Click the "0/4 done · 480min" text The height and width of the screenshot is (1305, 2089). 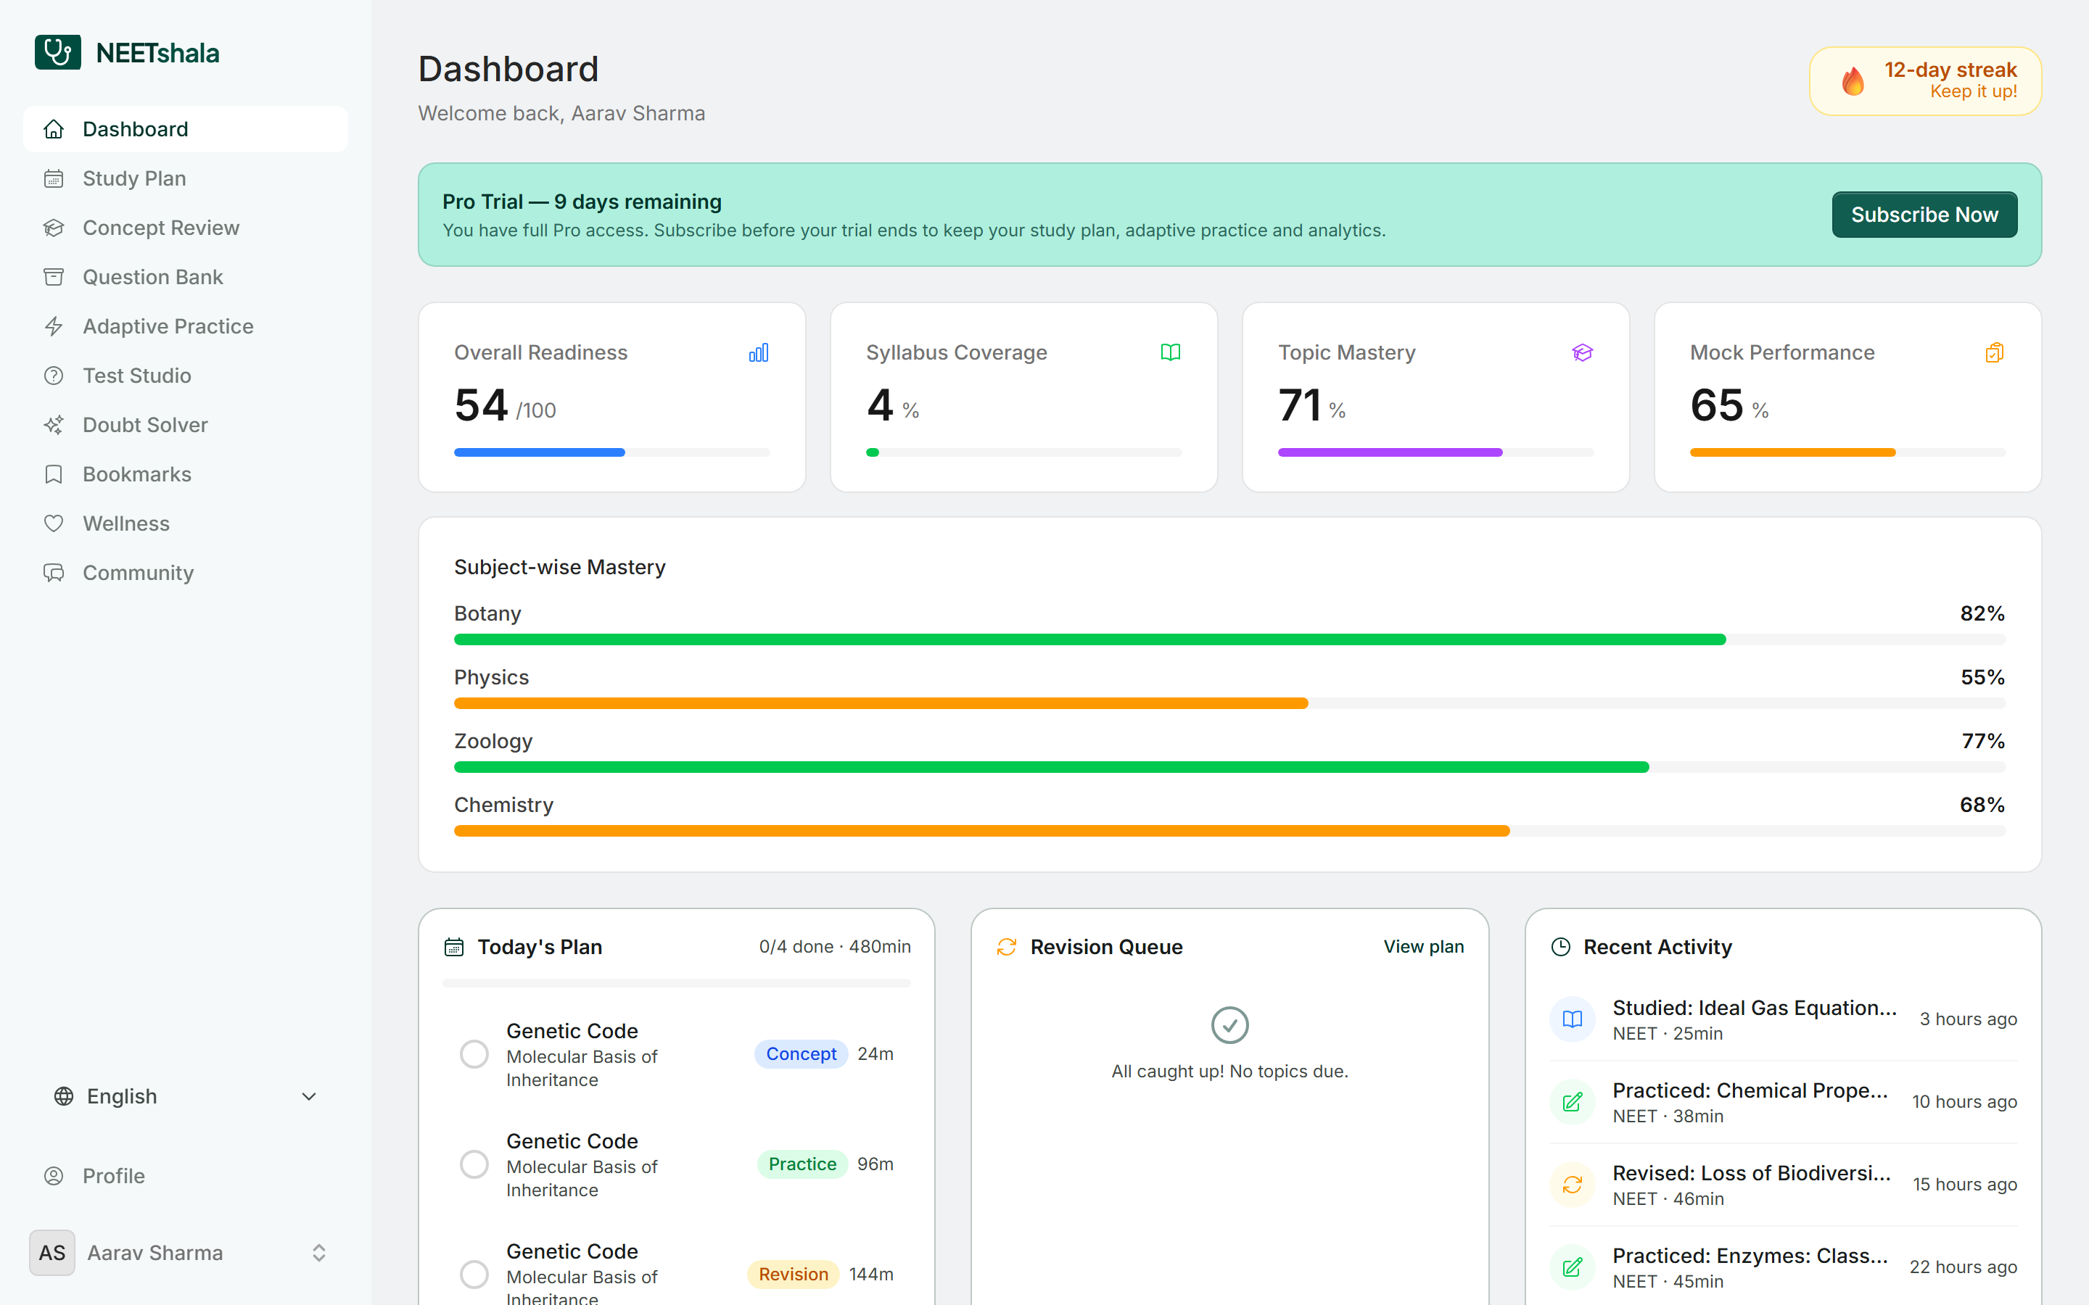click(835, 947)
